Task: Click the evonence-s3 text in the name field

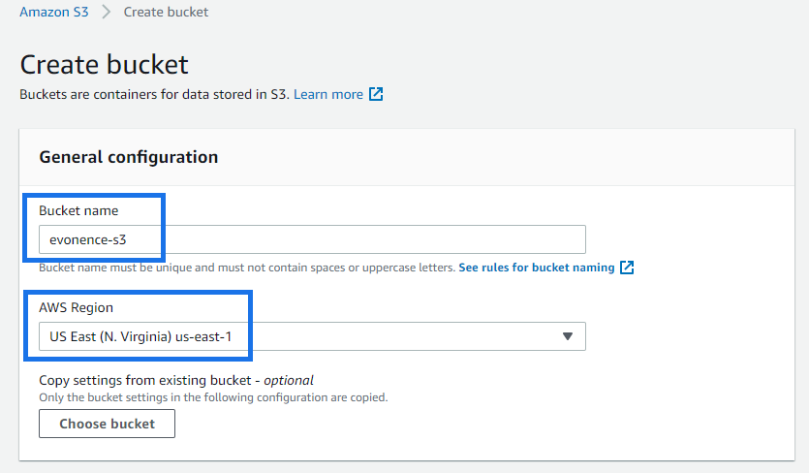Action: click(x=88, y=239)
